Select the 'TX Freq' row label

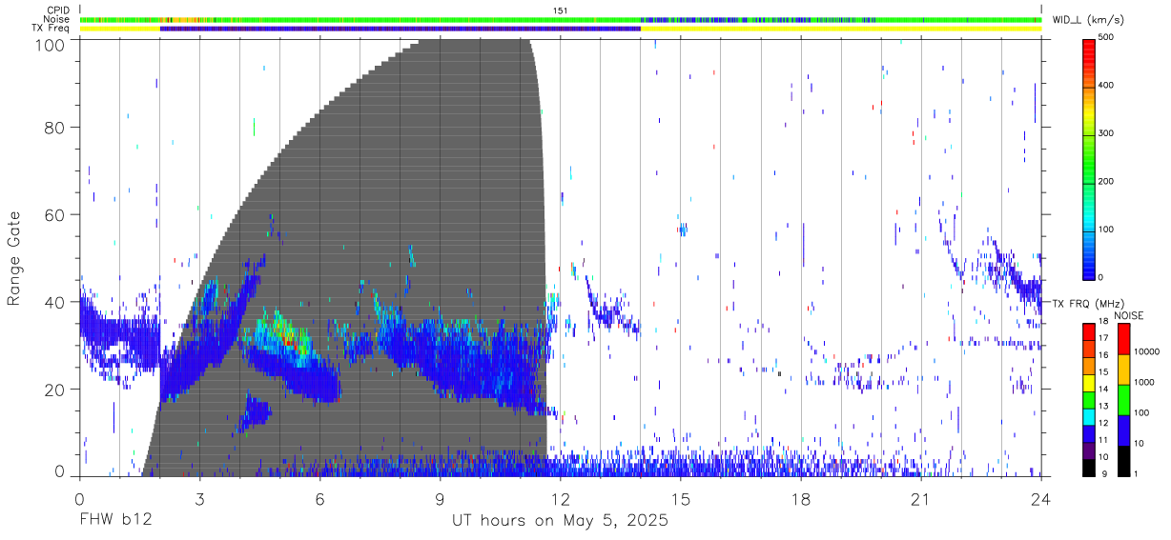point(51,29)
